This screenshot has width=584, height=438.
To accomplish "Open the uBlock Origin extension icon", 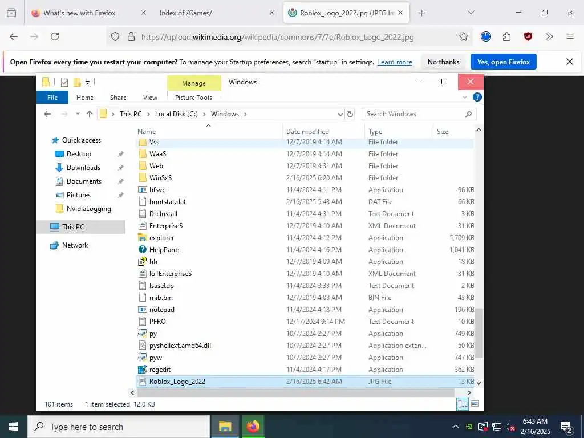I will pos(528,36).
